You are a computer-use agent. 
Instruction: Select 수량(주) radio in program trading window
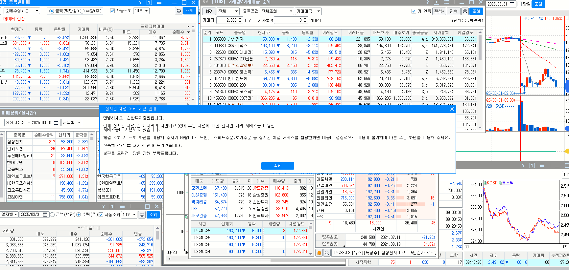coord(83,11)
